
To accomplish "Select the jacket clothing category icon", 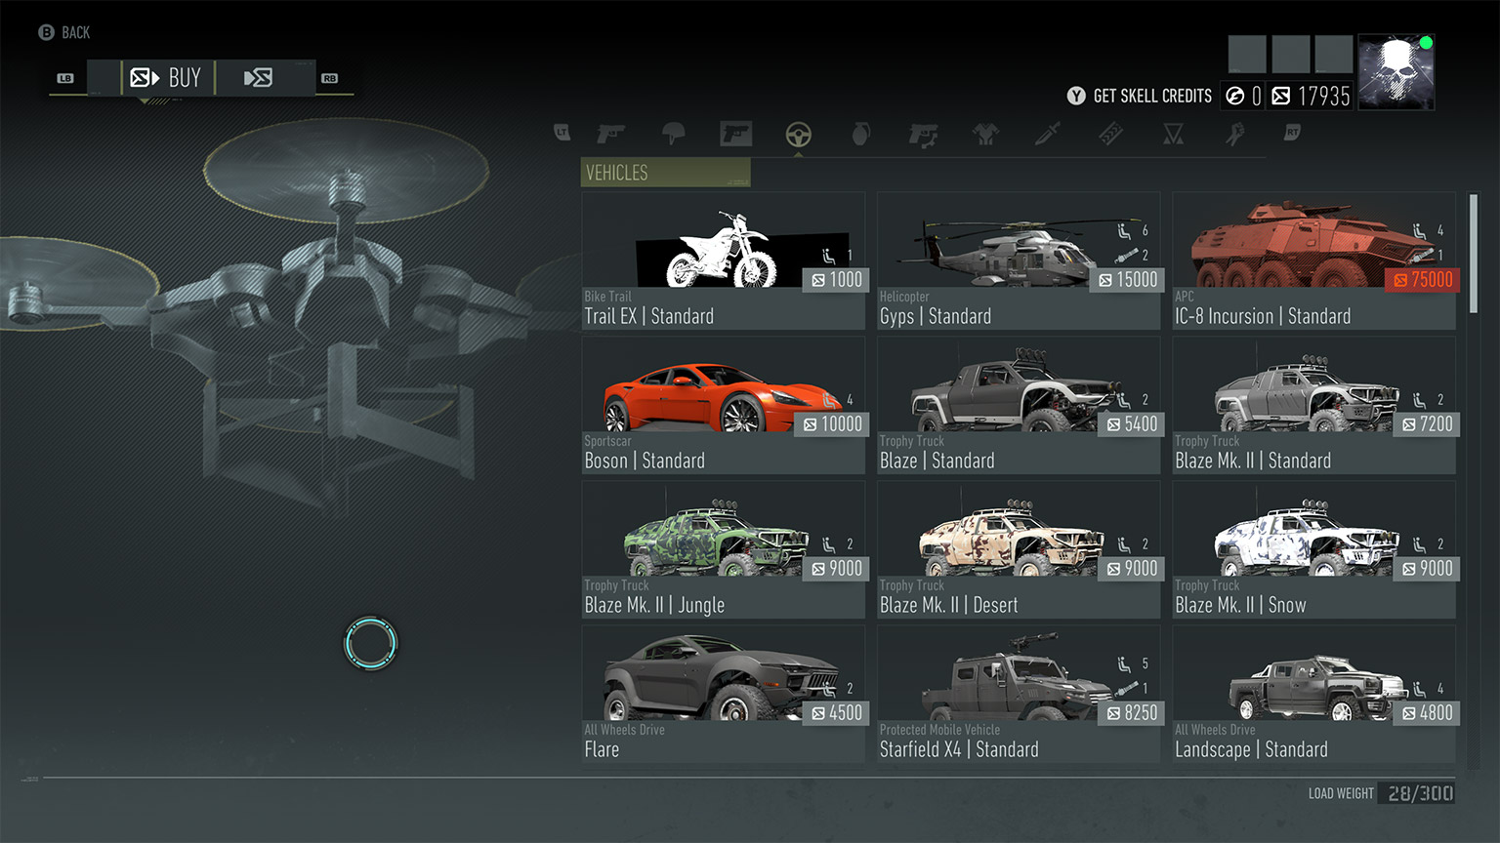I will [x=985, y=134].
